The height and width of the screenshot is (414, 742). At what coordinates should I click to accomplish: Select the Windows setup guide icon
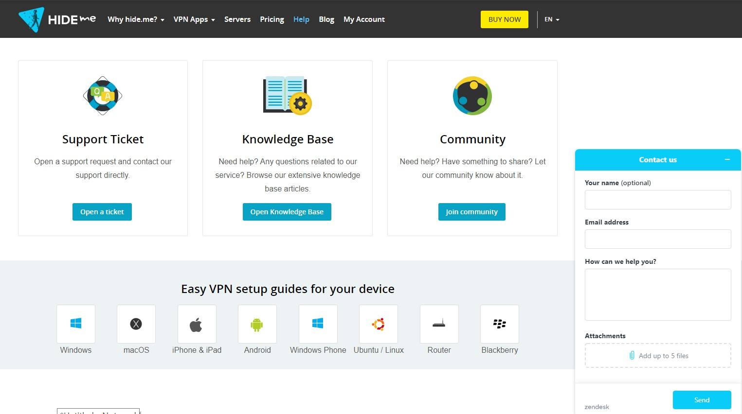(75, 324)
